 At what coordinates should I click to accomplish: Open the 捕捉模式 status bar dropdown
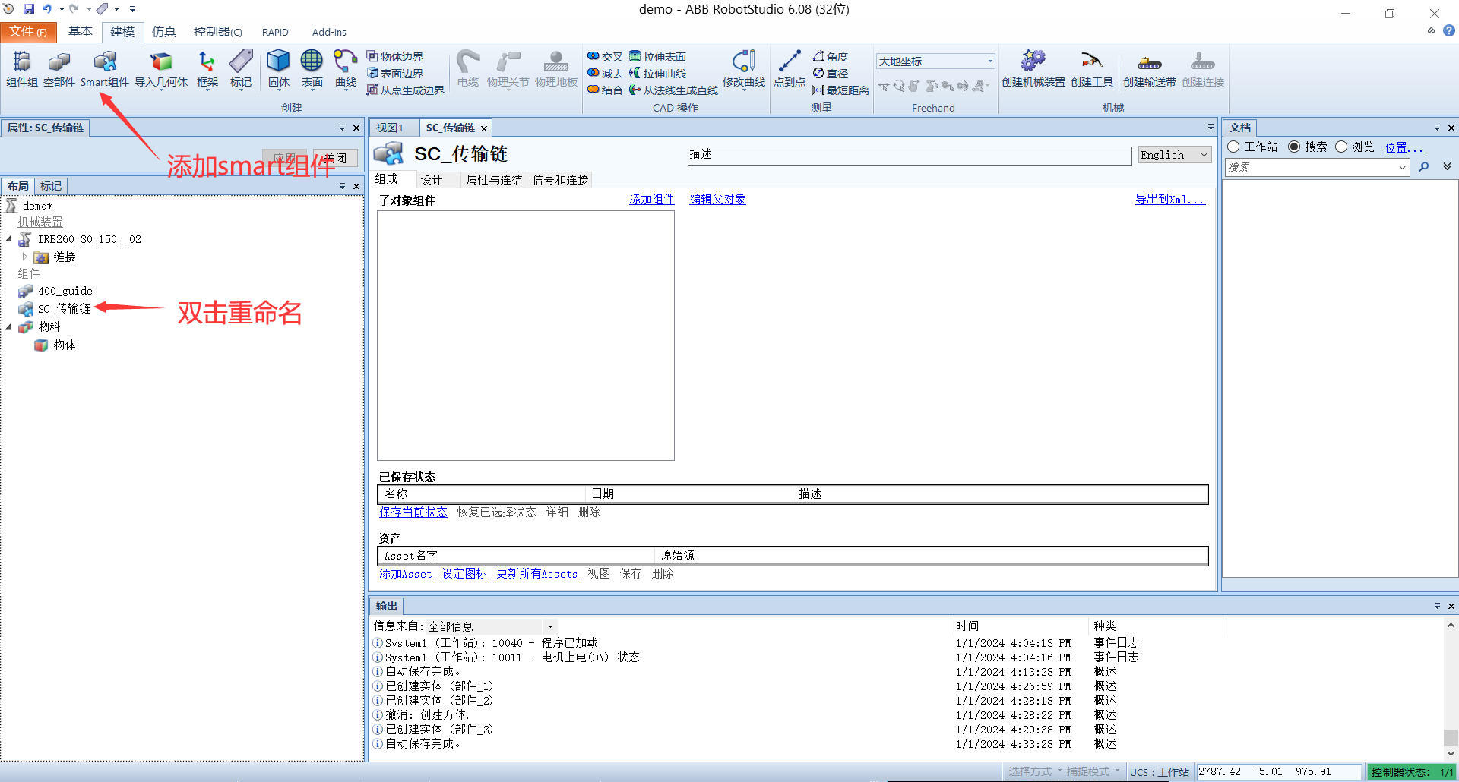[x=1093, y=771]
